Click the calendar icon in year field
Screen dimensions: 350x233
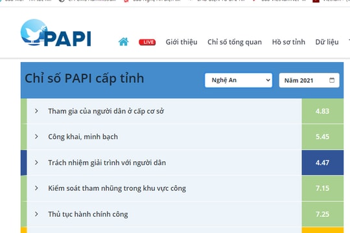(x=332, y=80)
